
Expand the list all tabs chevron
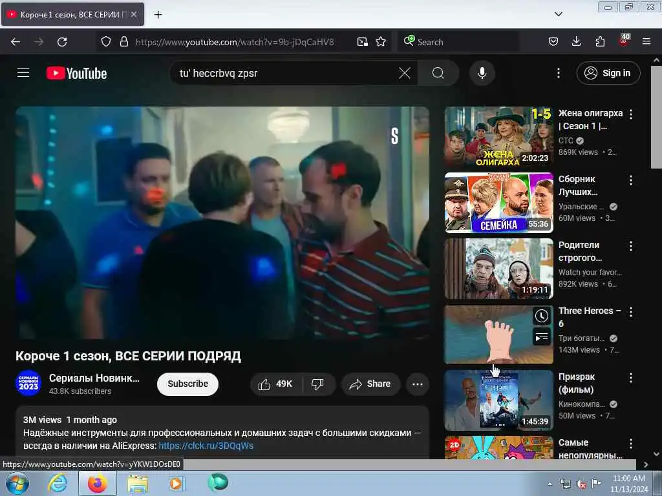click(558, 14)
